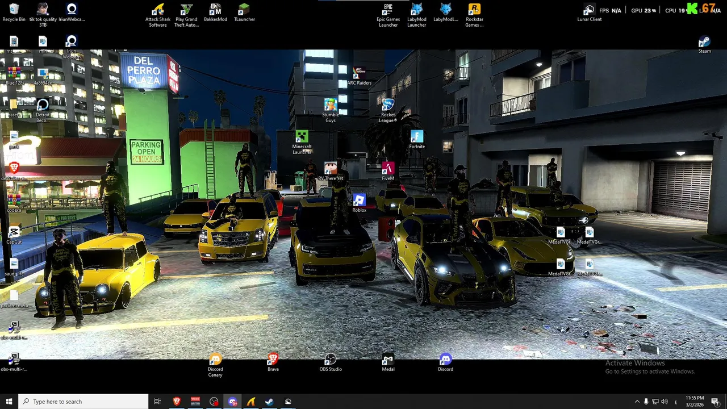Screen dimensions: 727x409
Task: Launch Lunar Client from the desktop
Action: 589,12
